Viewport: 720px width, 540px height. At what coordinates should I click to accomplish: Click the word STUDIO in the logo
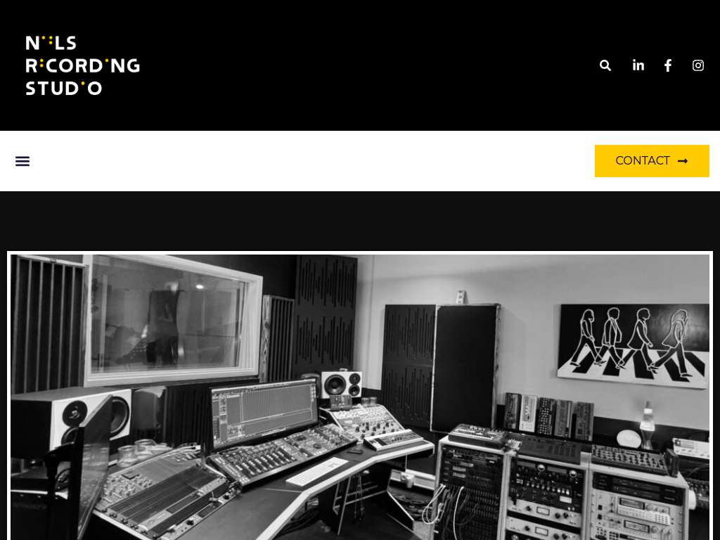[x=63, y=88]
